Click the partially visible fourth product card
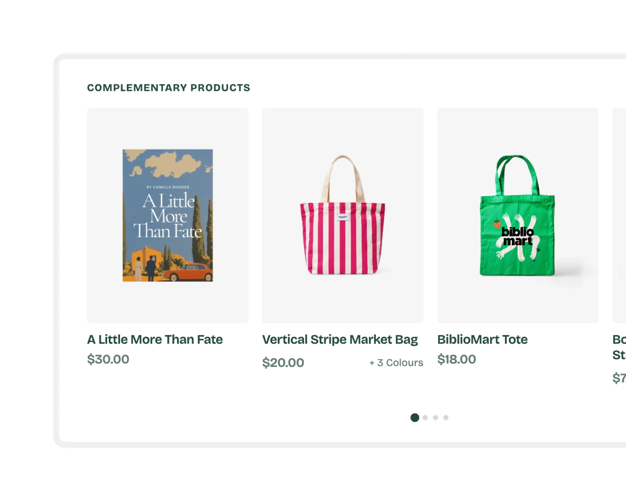This screenshot has width=626, height=501. 619,215
